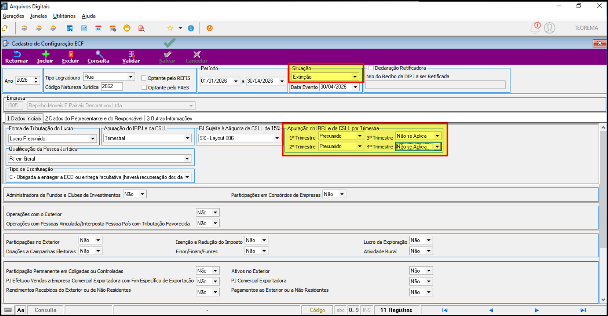Open the Gerações menu

13,16
